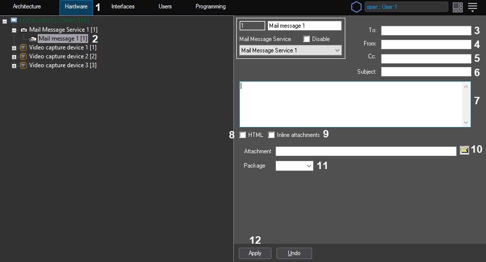This screenshot has height=262, width=486.
Task: Click message body scrollbar down arrow
Action: coord(466,123)
